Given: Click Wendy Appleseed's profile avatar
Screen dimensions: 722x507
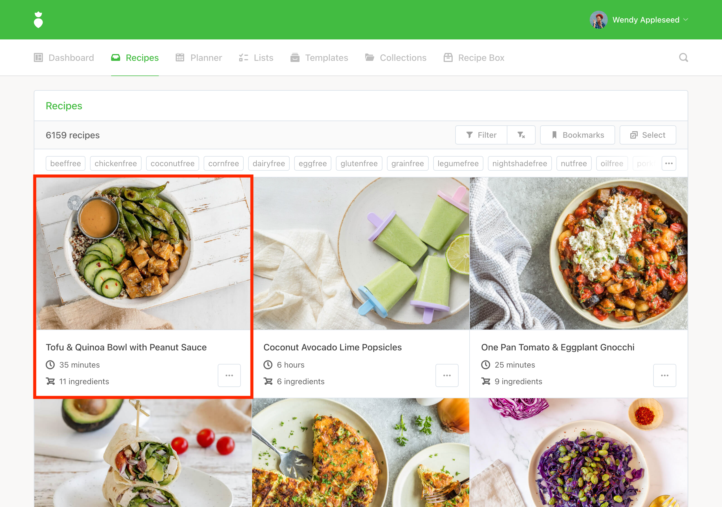Looking at the screenshot, I should 598,20.
